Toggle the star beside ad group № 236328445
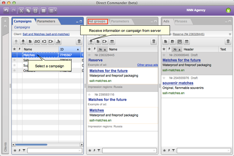Image resolution: width=234 pixels, height=156 pixels. (89, 55)
